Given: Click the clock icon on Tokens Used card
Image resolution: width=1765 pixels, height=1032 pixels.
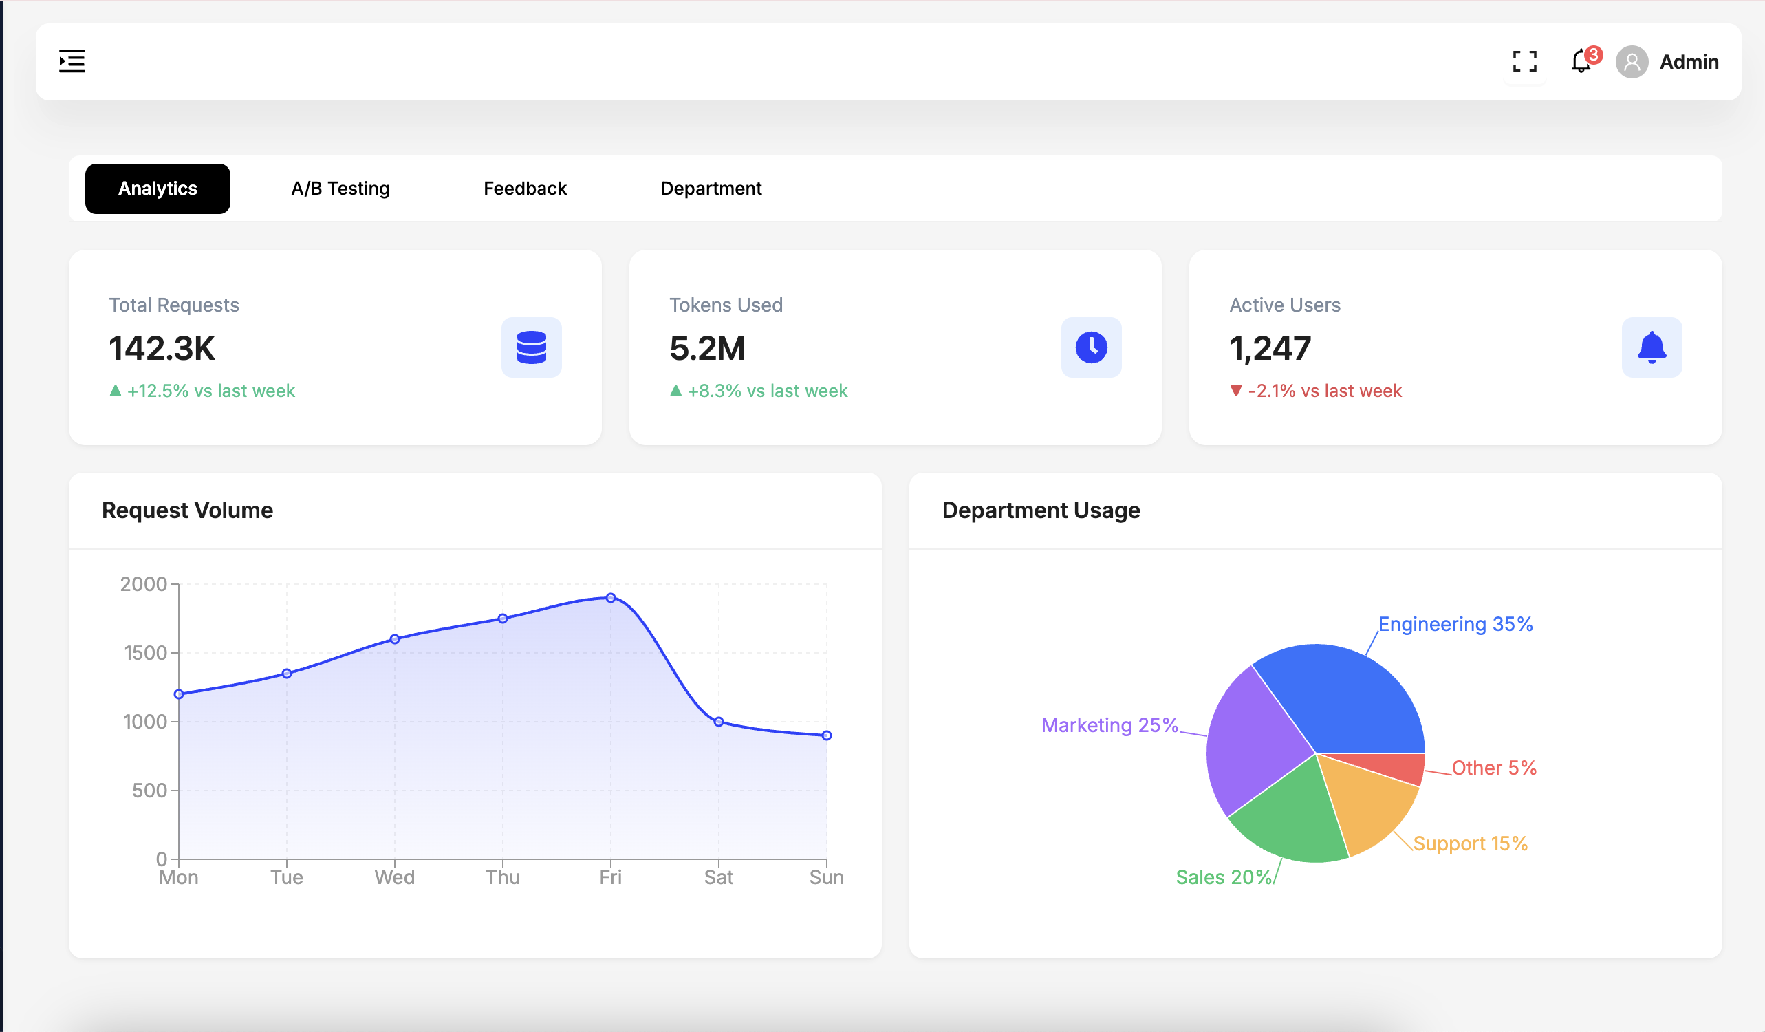Looking at the screenshot, I should pyautogui.click(x=1090, y=347).
